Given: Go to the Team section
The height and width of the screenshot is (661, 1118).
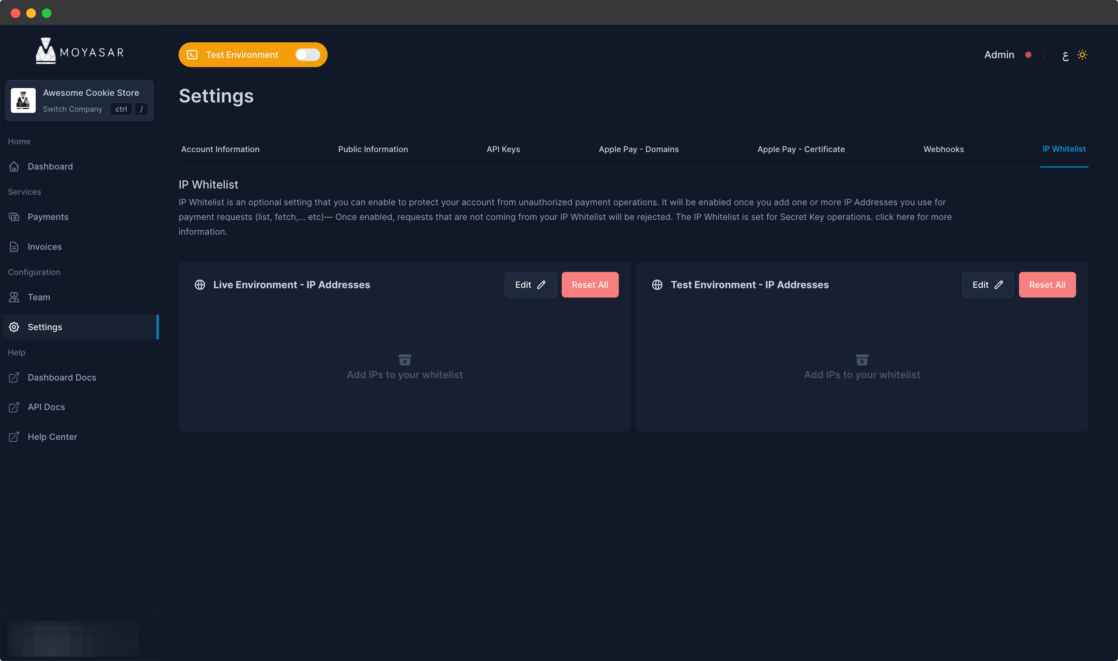Looking at the screenshot, I should 39,297.
